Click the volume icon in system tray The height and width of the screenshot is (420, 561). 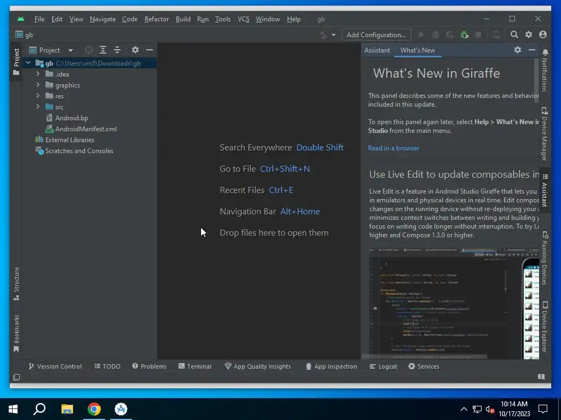(490, 409)
